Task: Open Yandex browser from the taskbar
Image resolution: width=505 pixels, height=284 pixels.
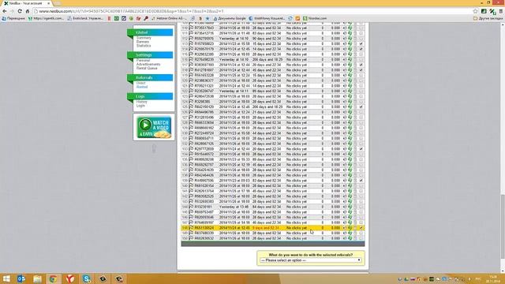Action: pyautogui.click(x=70, y=278)
